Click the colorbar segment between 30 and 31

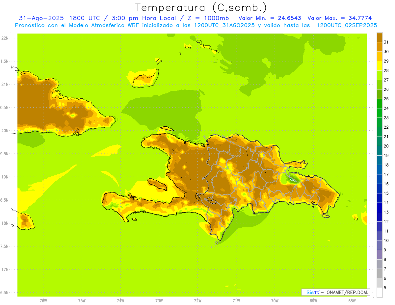[x=380, y=47]
